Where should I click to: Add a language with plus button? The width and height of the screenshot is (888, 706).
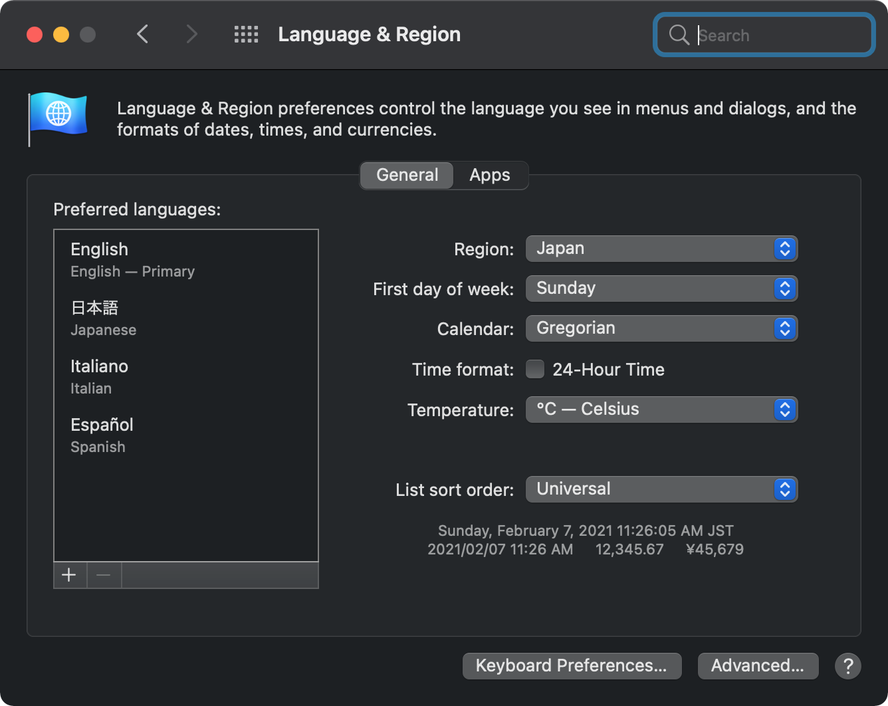point(69,575)
